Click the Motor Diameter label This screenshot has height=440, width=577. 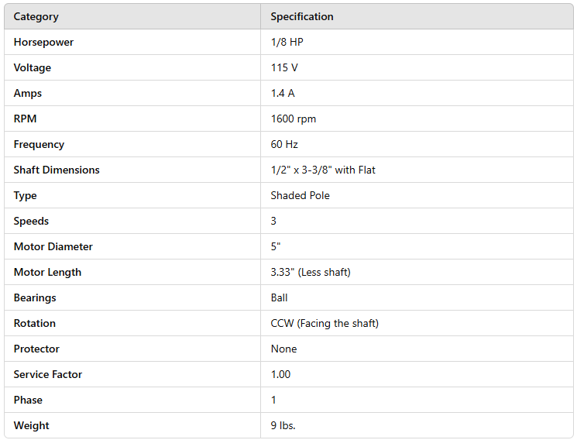(53, 246)
